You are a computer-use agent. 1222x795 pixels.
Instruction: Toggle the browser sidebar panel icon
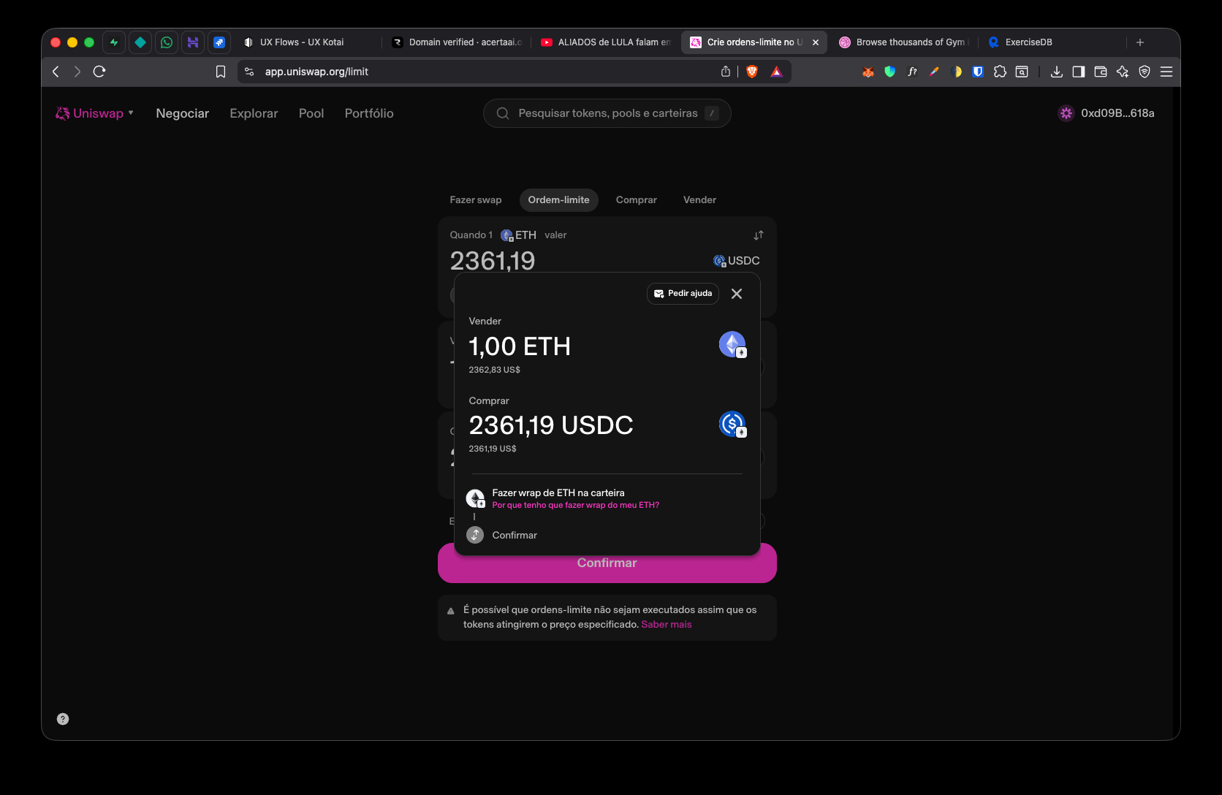1079,72
